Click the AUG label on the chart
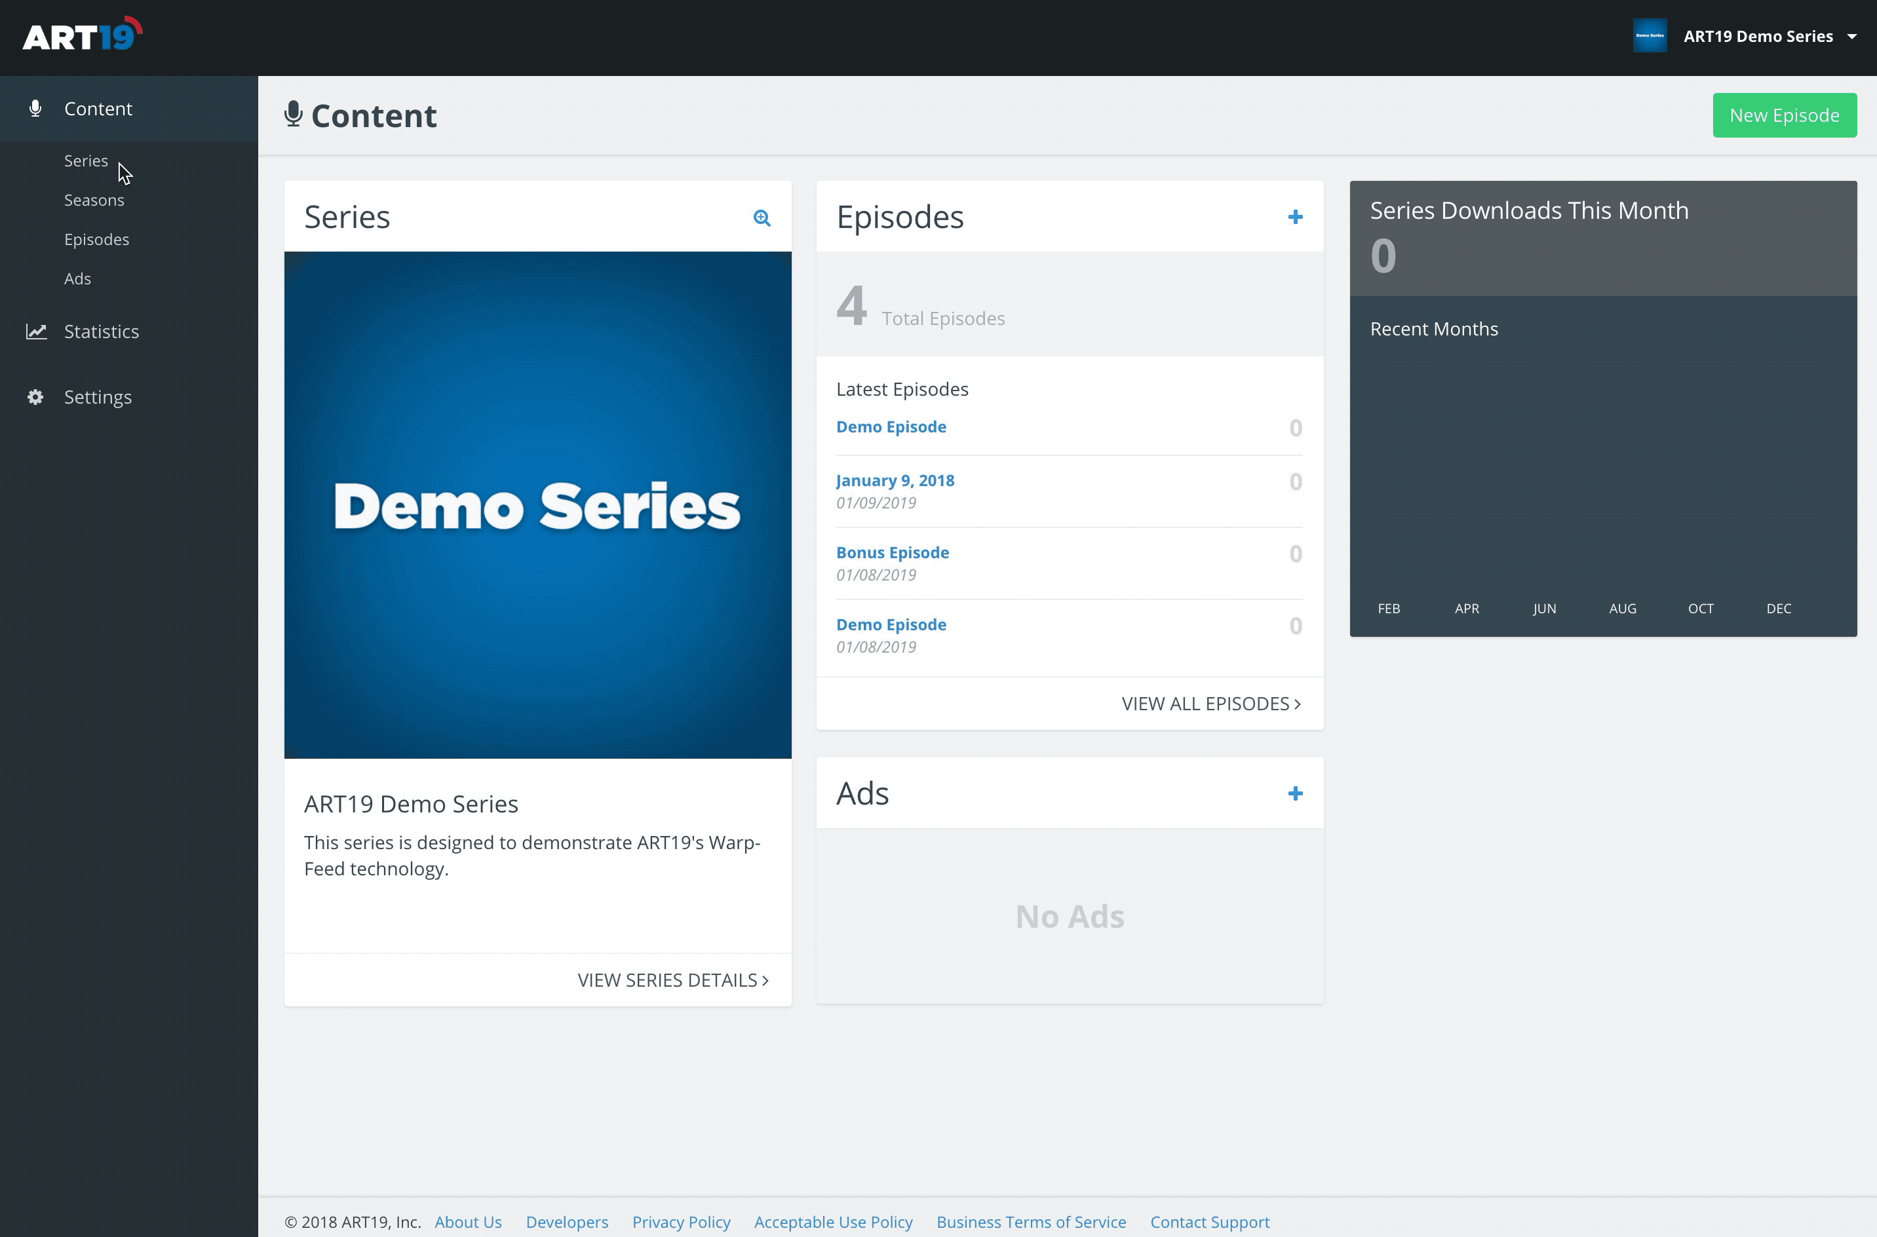1877x1237 pixels. click(x=1622, y=609)
